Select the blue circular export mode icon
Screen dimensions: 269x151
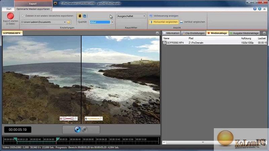tap(85, 16)
